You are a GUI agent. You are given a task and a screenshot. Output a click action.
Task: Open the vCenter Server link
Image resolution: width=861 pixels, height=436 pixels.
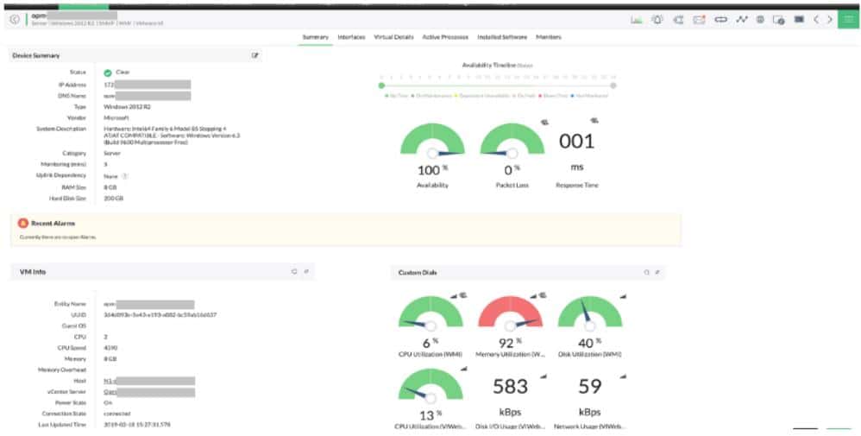click(x=149, y=392)
